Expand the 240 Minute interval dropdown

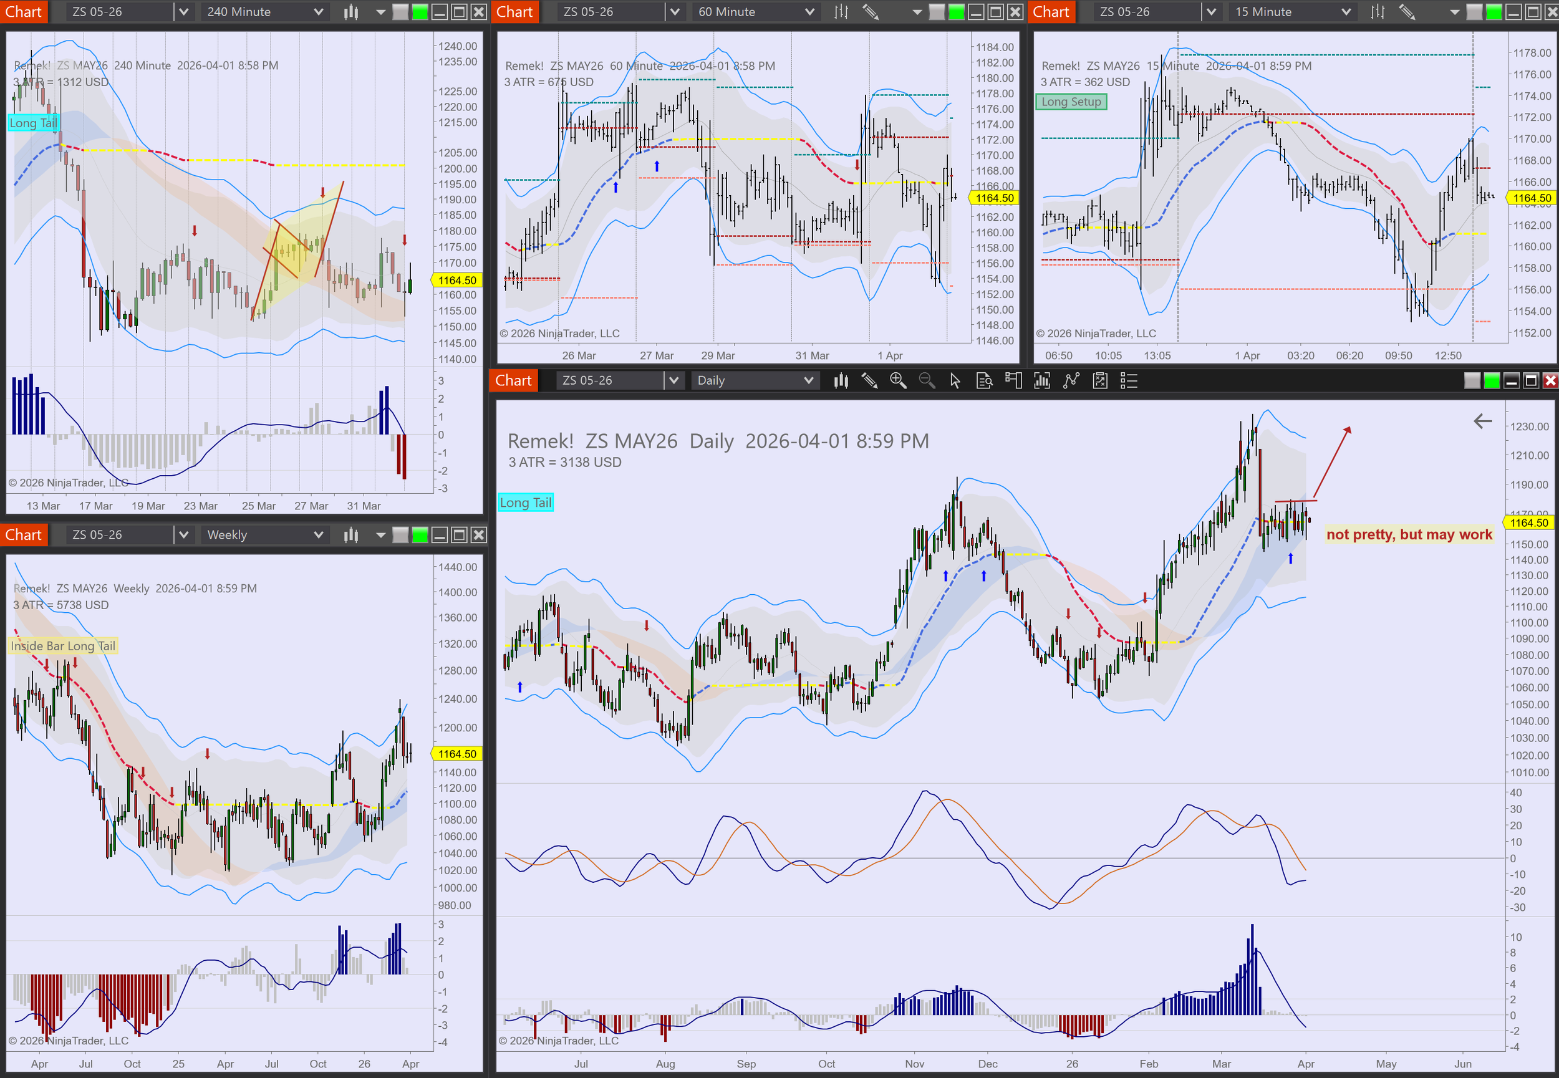coord(318,12)
